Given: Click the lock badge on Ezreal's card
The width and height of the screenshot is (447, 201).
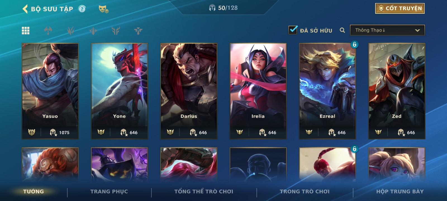Looking at the screenshot, I should coord(354,44).
